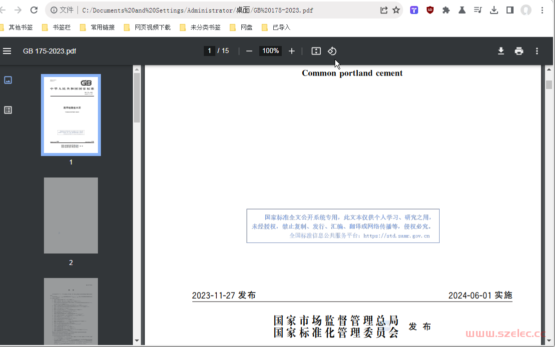Screen dimensions: 555x347
Task: Click the document vertical scrollbar thumb
Action: click(549, 84)
